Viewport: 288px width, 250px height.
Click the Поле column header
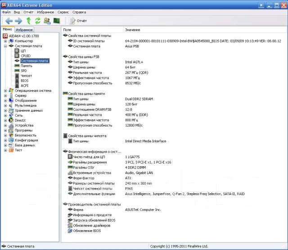[x=92, y=30]
